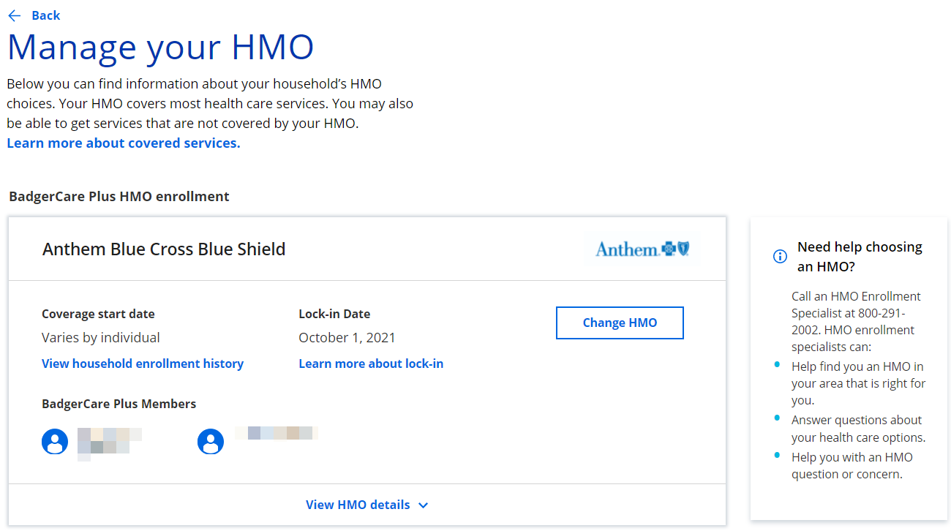Image resolution: width=951 pixels, height=531 pixels.
Task: Click the Varies by individual text
Action: tap(101, 338)
